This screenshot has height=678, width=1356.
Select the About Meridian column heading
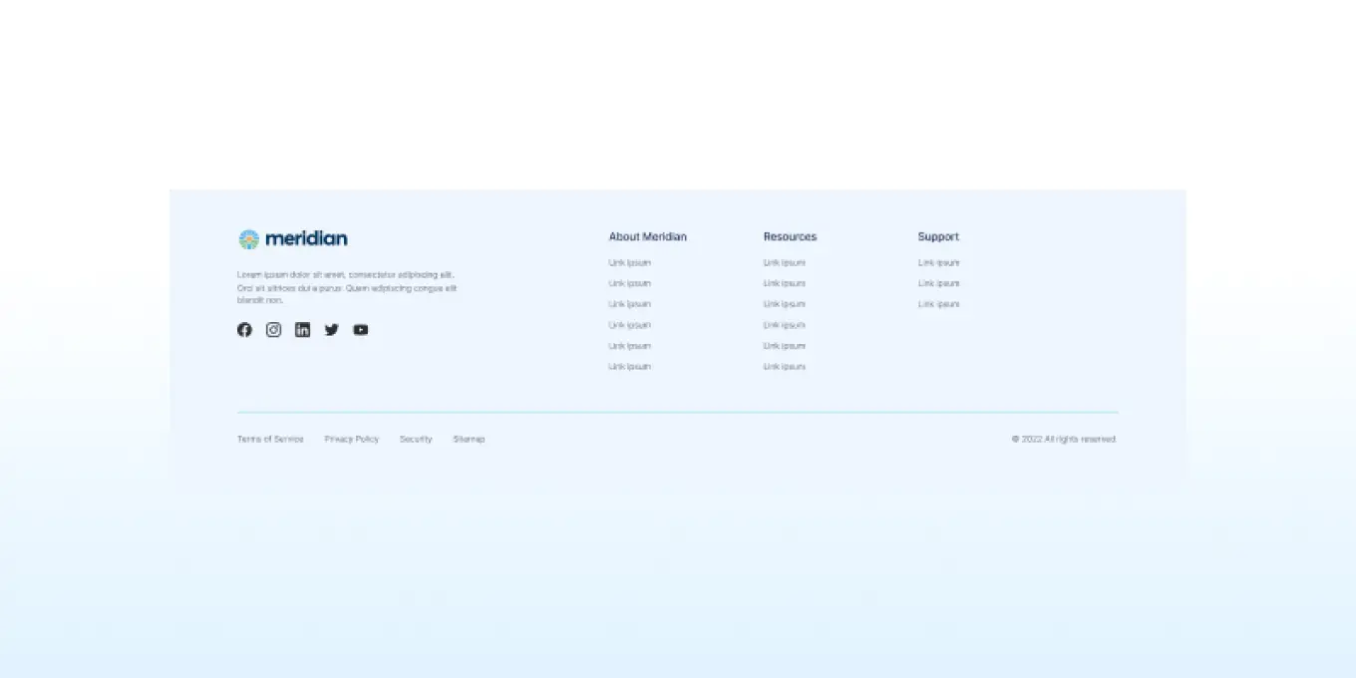648,237
